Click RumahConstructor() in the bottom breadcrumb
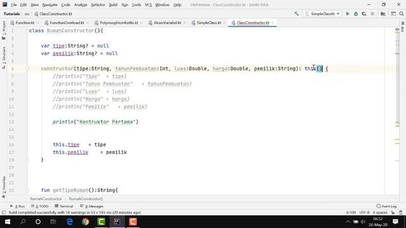Screen dimensions: 406x228 coord(86,199)
